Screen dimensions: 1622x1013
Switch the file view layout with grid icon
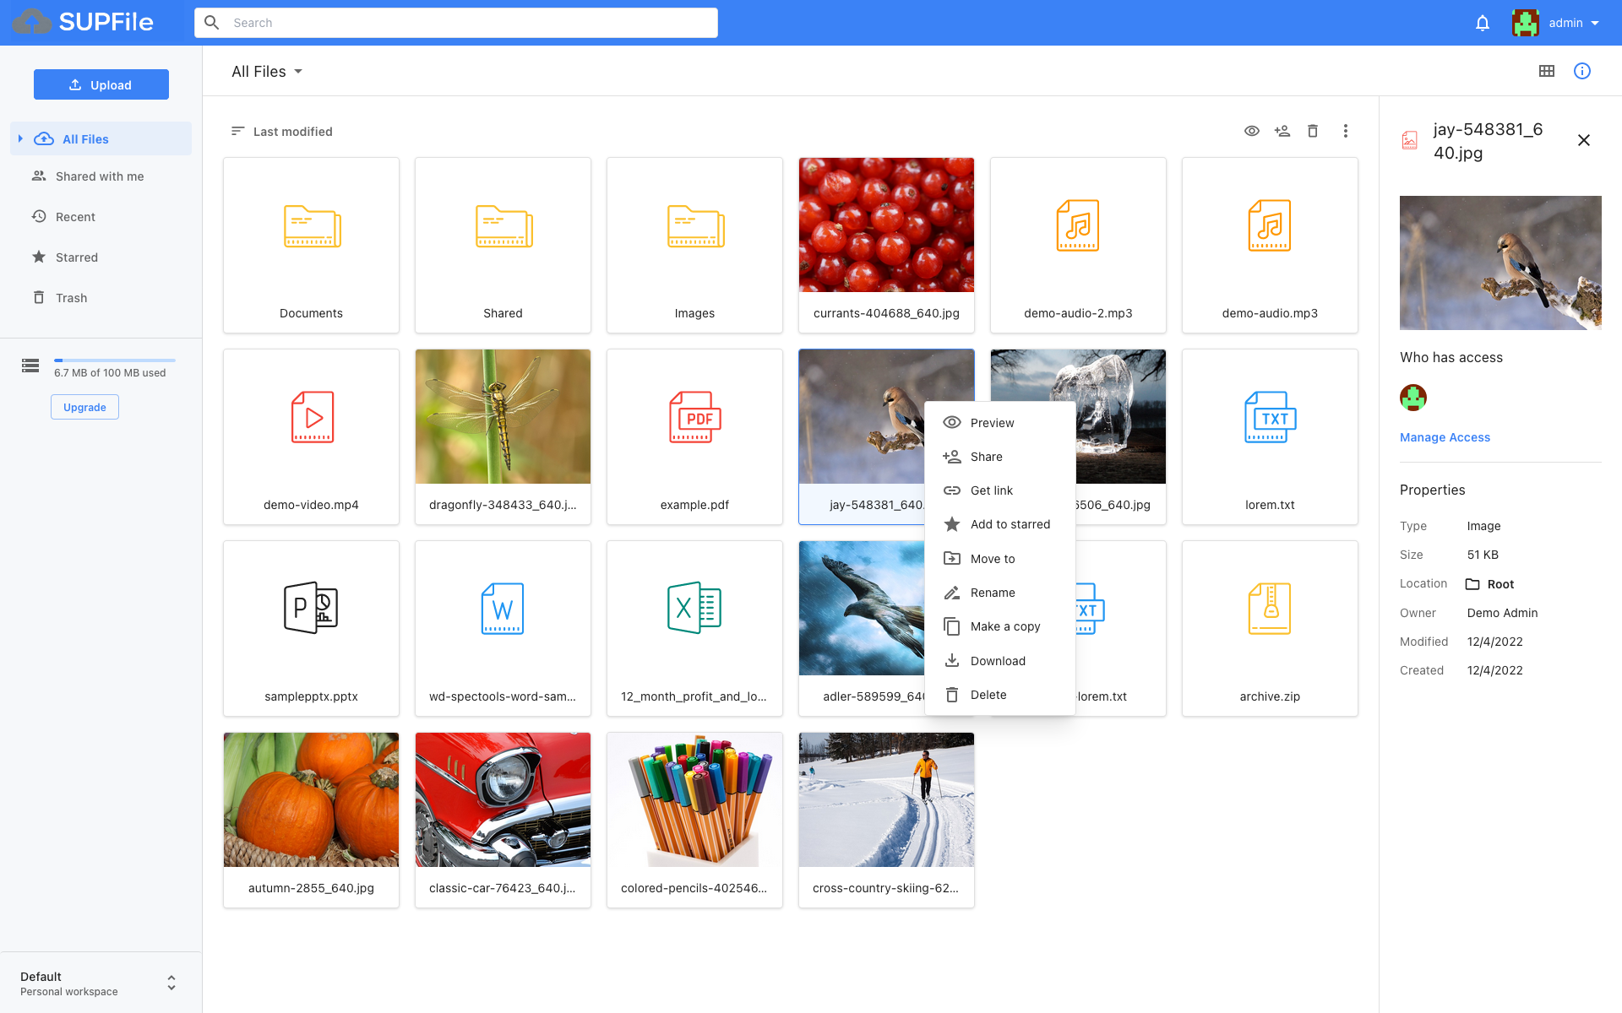point(1547,71)
